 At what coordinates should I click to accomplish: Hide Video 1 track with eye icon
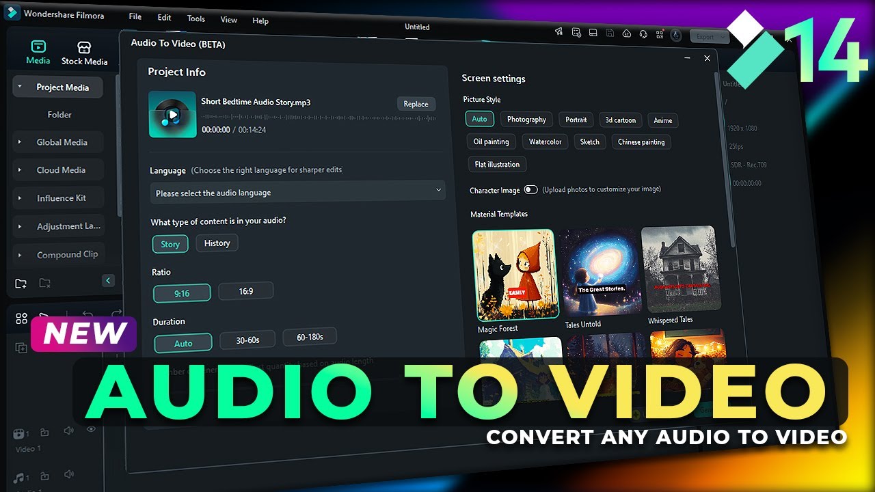click(91, 430)
